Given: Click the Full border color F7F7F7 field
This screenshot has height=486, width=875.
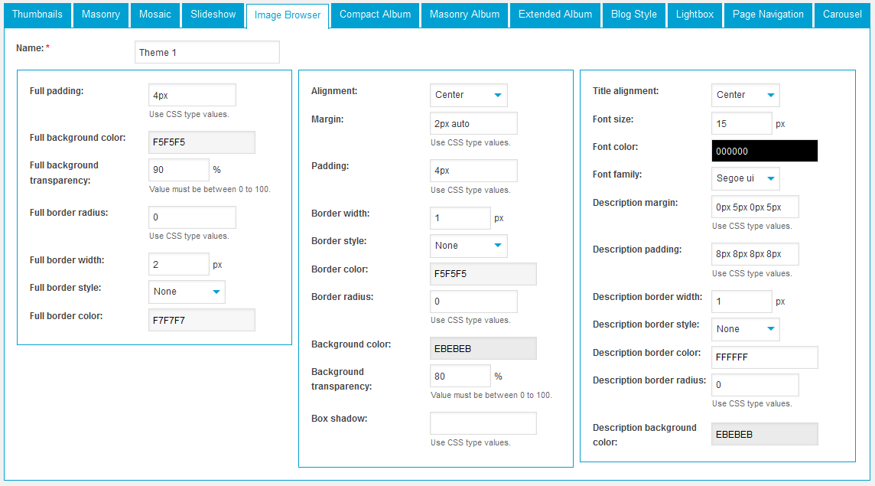Looking at the screenshot, I should tap(201, 320).
